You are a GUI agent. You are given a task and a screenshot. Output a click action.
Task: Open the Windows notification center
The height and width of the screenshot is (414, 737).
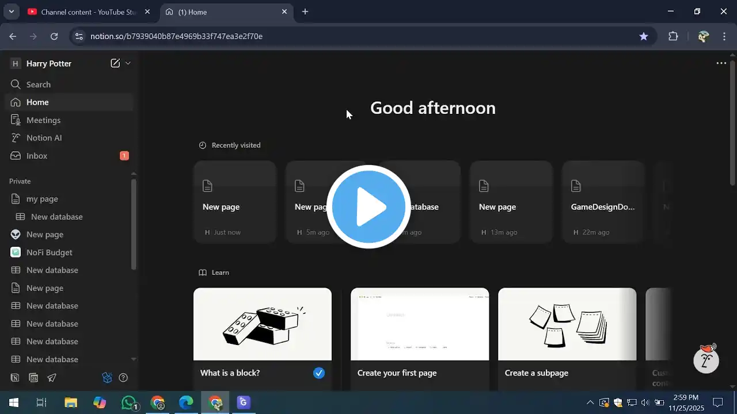point(718,402)
